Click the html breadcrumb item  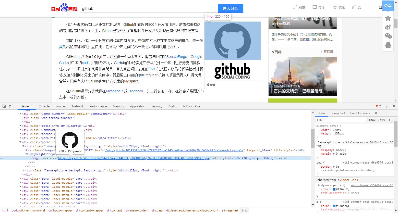coord(5,210)
